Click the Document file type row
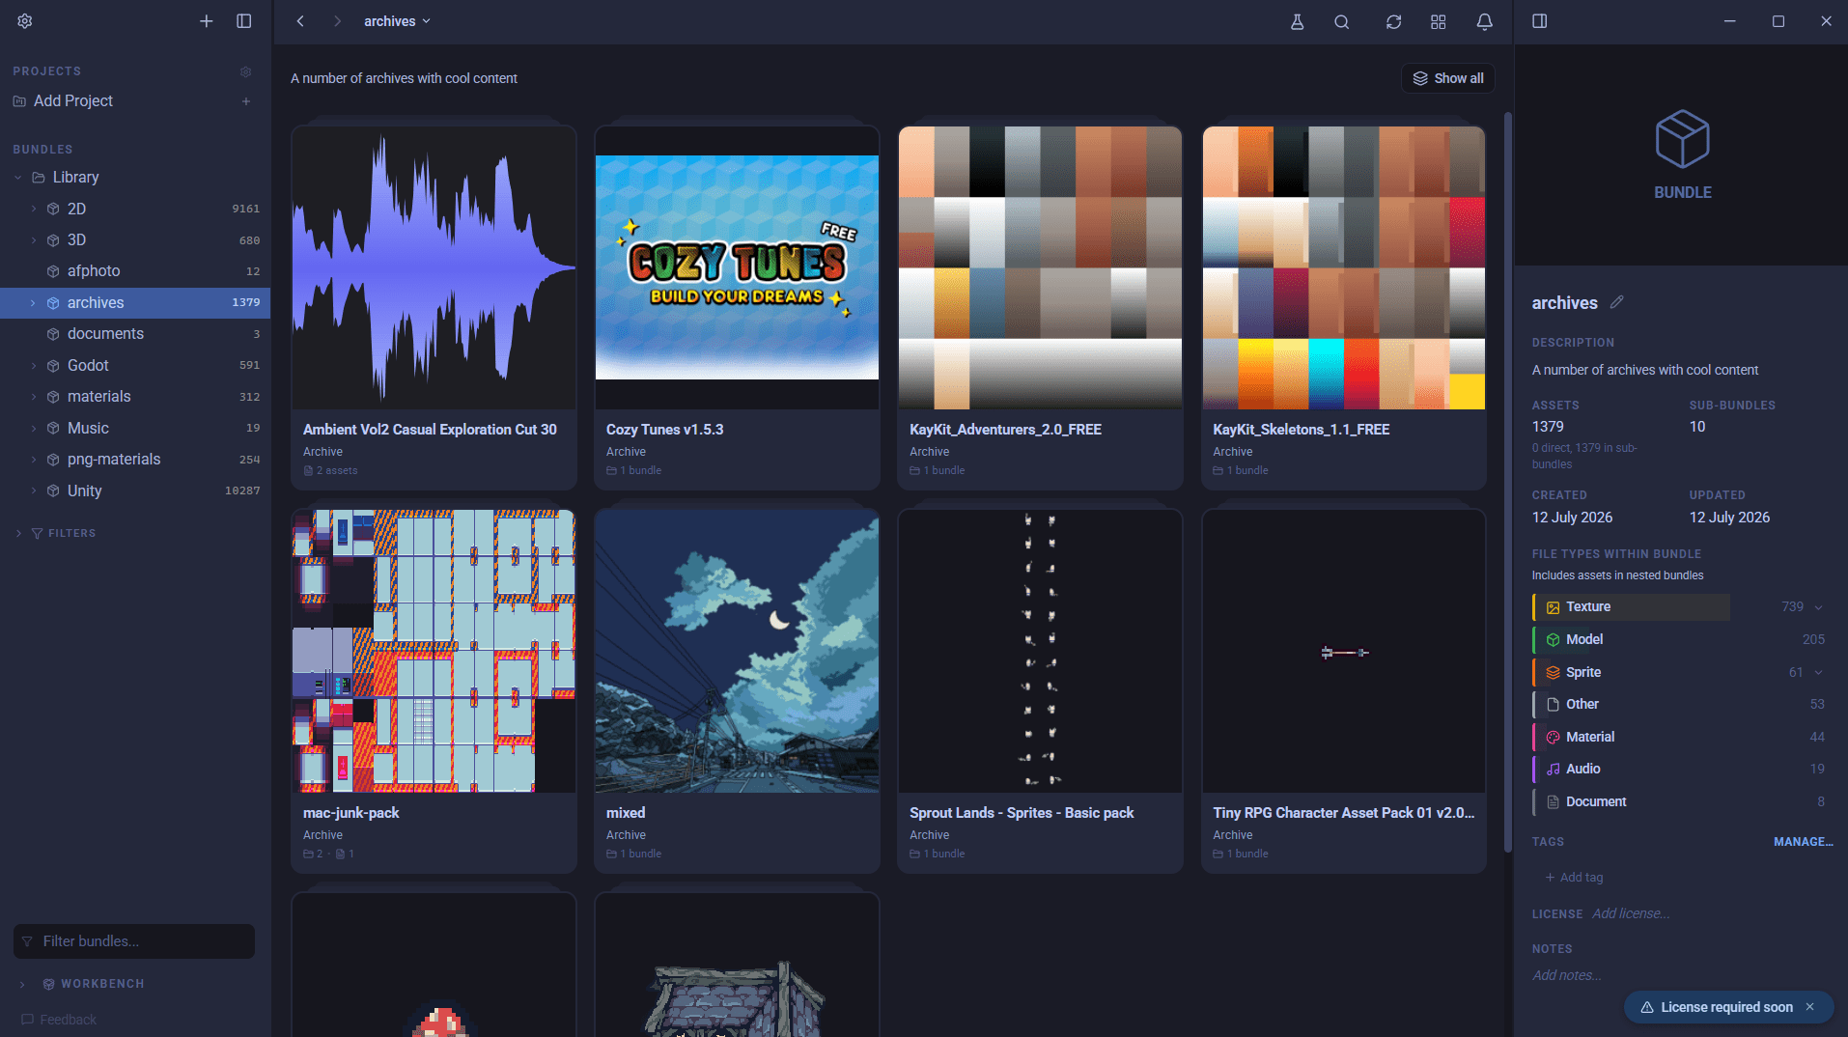Viewport: 1848px width, 1037px height. click(x=1682, y=801)
